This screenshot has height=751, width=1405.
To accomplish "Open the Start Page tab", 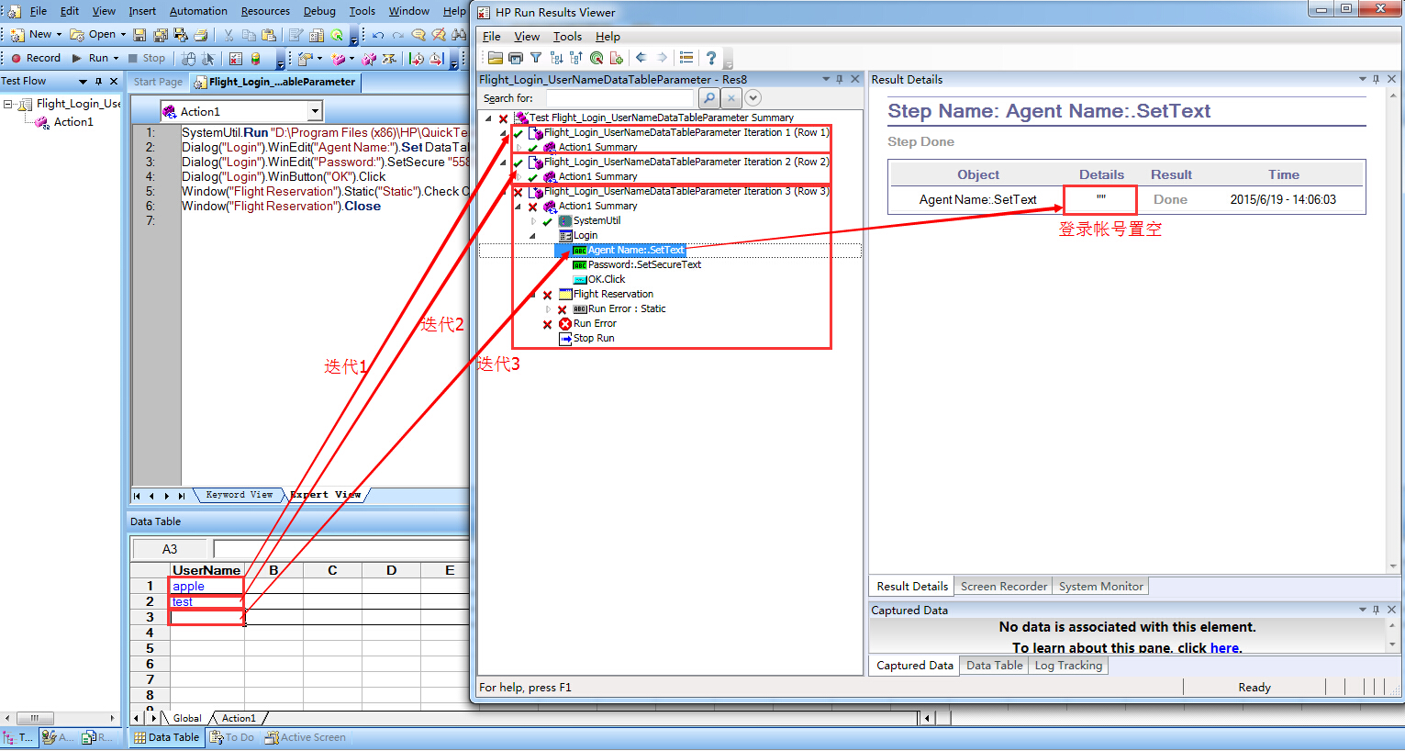I will click(x=158, y=82).
